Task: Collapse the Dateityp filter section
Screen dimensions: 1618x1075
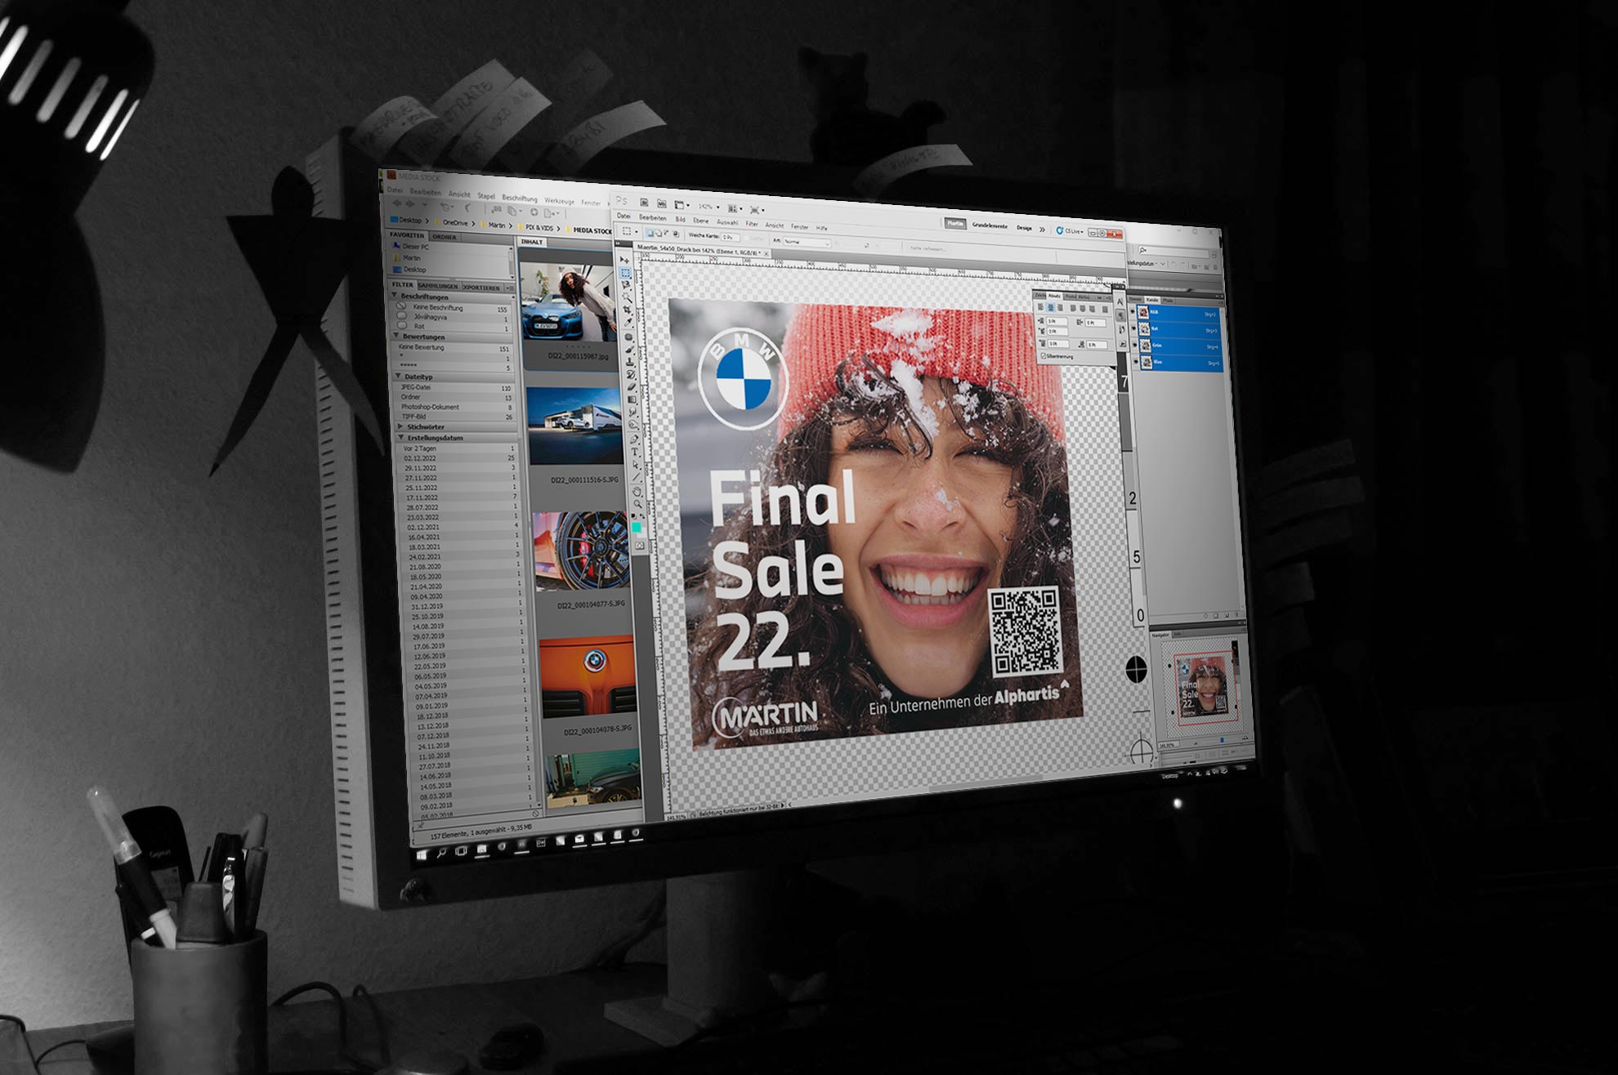Action: point(399,376)
